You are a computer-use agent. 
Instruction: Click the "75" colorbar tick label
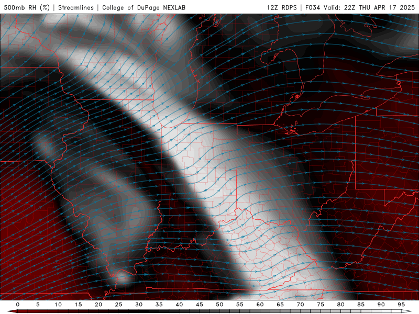point(321,305)
